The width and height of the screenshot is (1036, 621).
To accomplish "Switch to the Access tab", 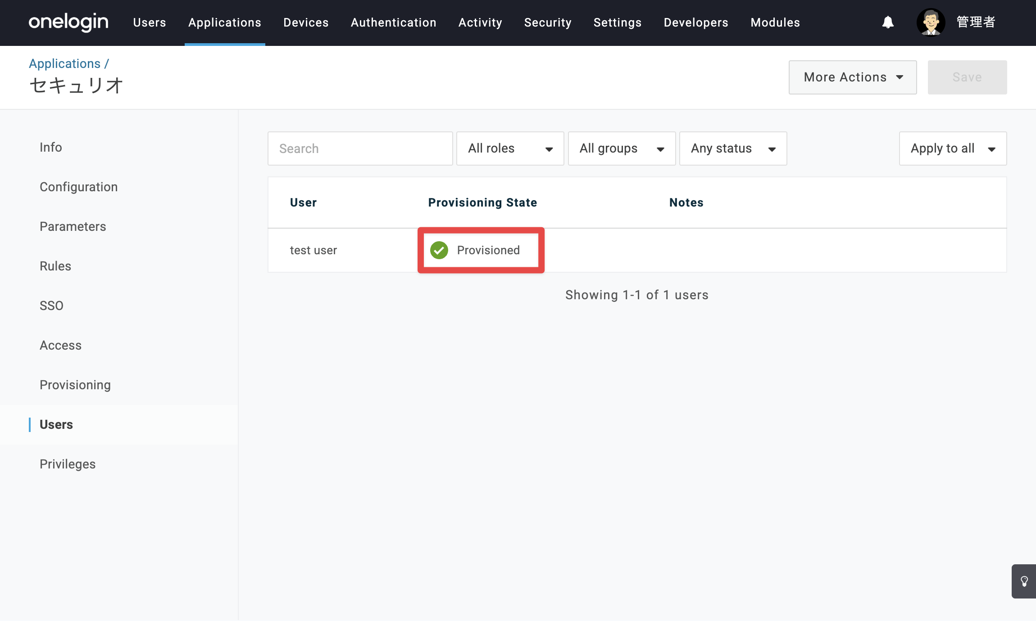I will 61,345.
